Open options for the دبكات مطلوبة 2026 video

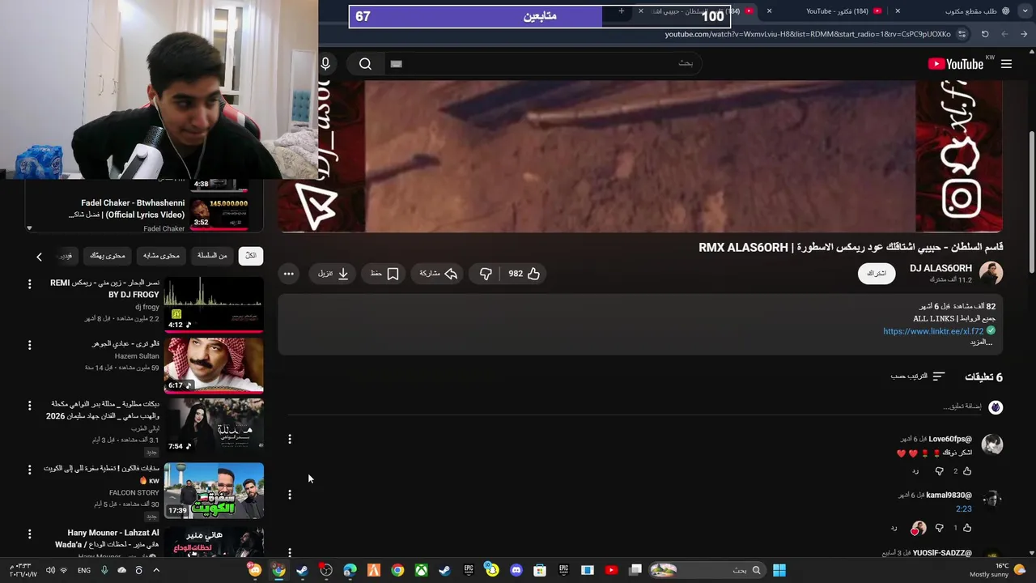(30, 406)
